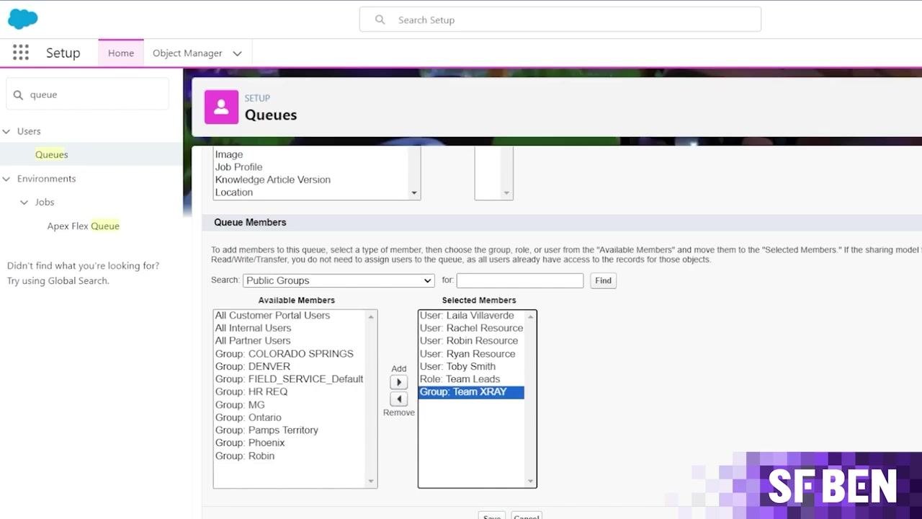Viewport: 922px width, 519px height.
Task: Select All Internal Users in Available Members
Action: click(x=253, y=328)
